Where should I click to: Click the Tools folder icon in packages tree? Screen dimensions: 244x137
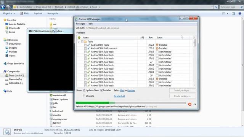point(85,41)
